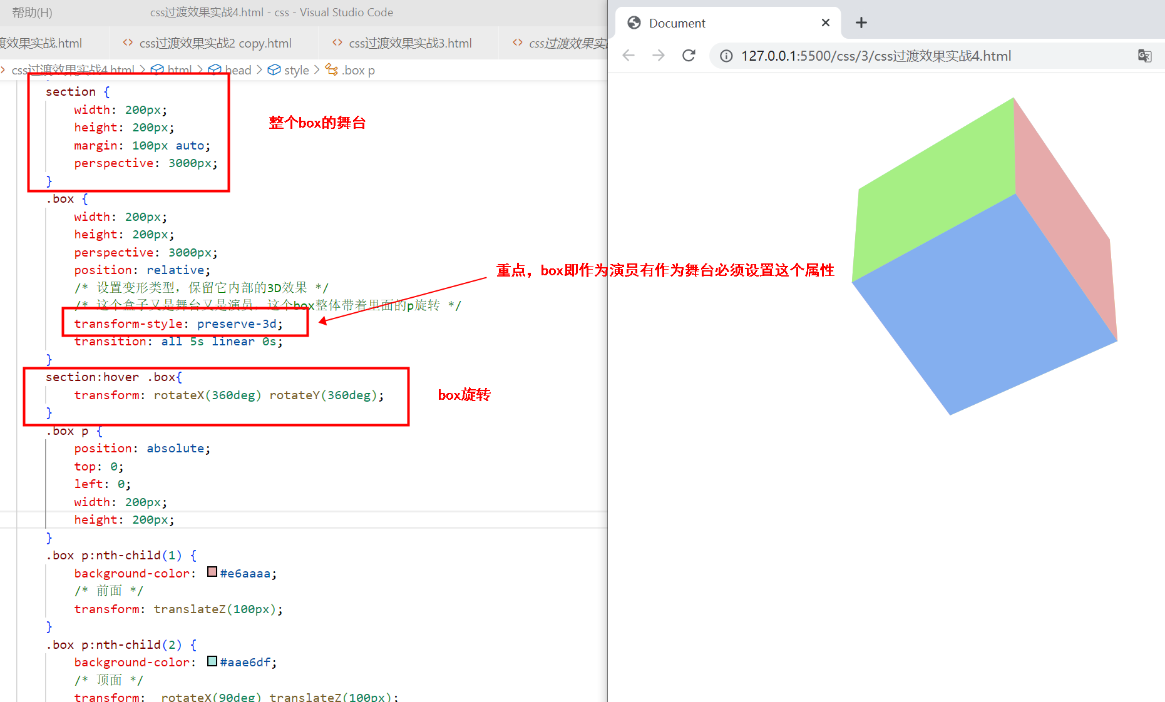Click the comment '/* 前面 */'

108,591
